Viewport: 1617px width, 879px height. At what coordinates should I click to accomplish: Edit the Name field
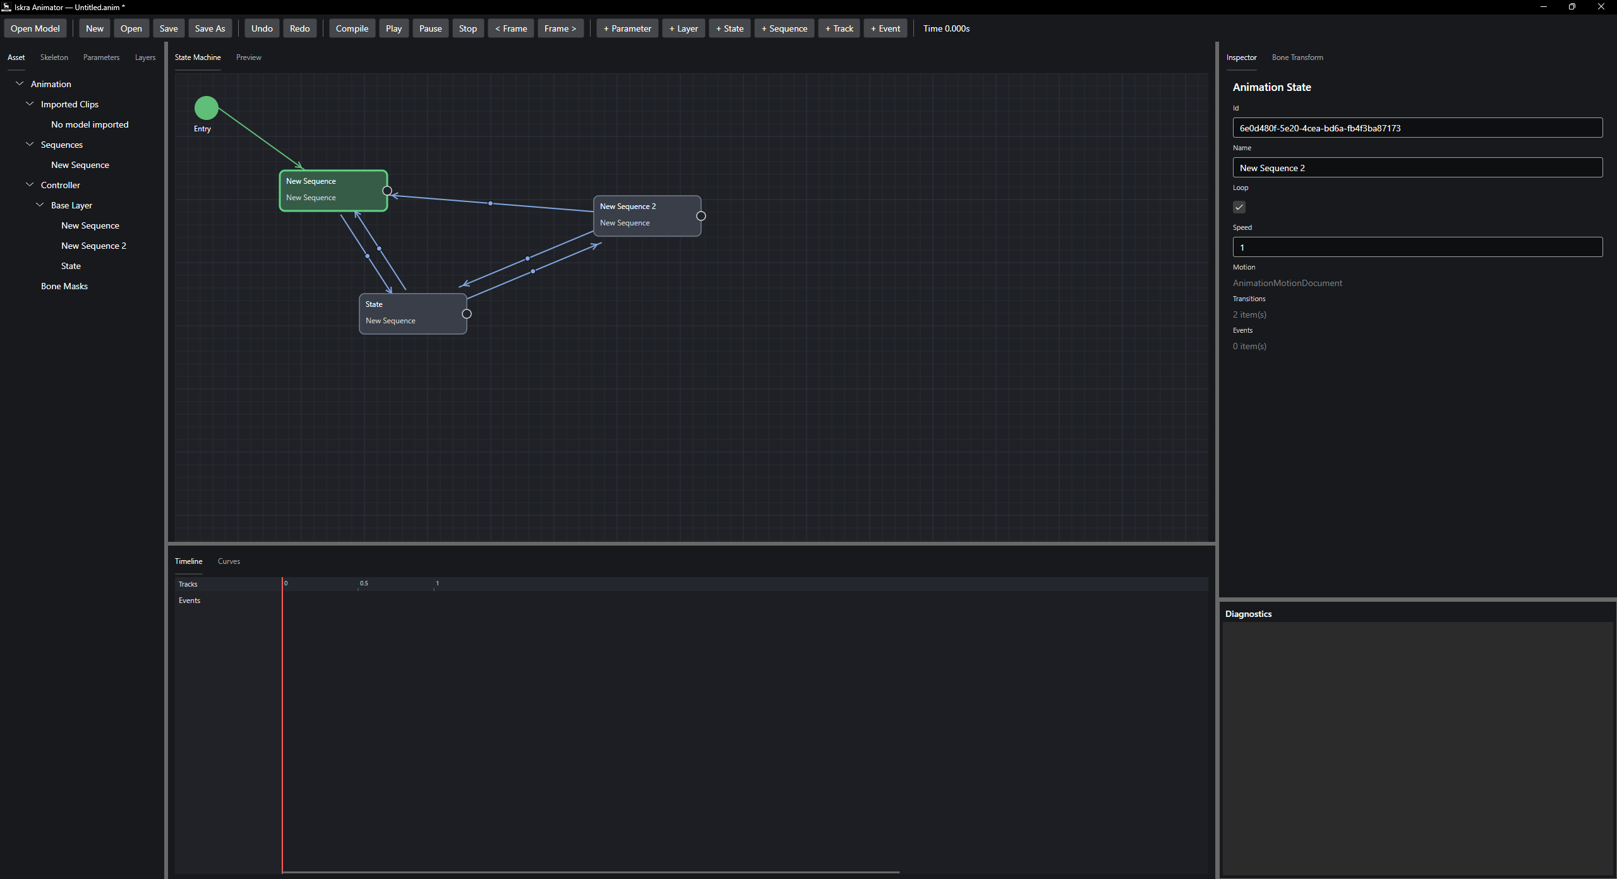click(1417, 167)
